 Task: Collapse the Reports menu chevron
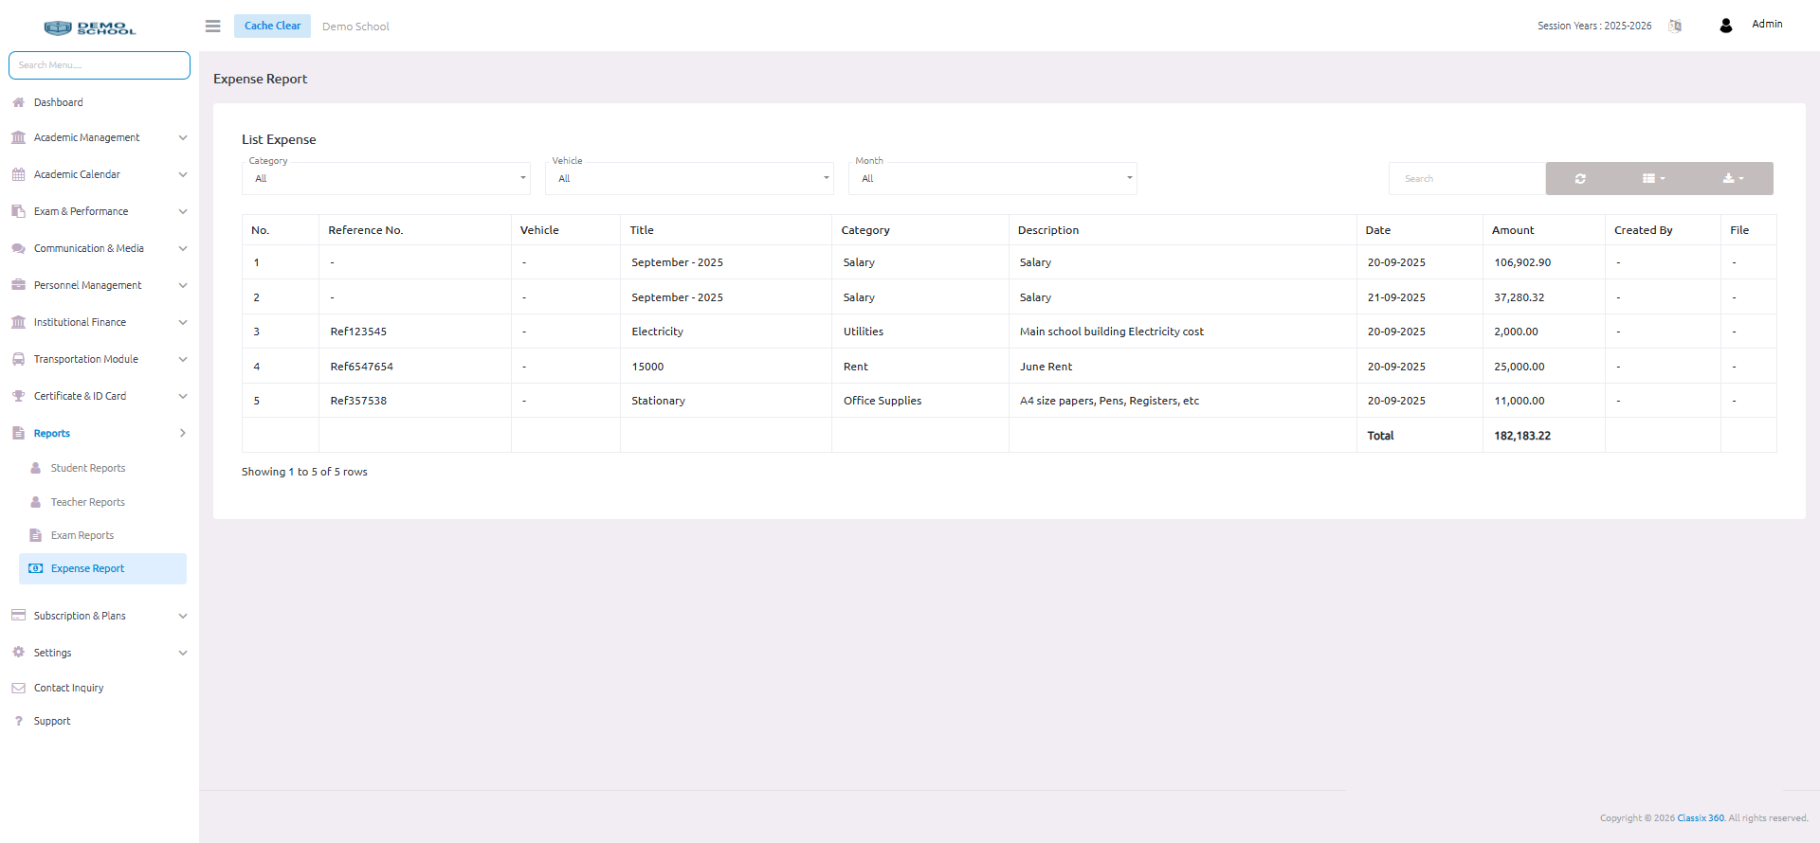tap(183, 433)
